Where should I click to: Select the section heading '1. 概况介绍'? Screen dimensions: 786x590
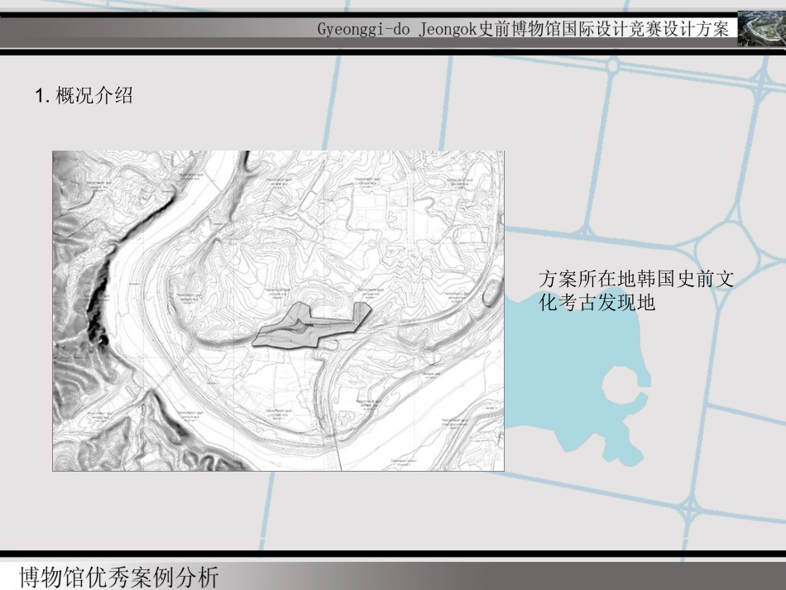[x=84, y=94]
